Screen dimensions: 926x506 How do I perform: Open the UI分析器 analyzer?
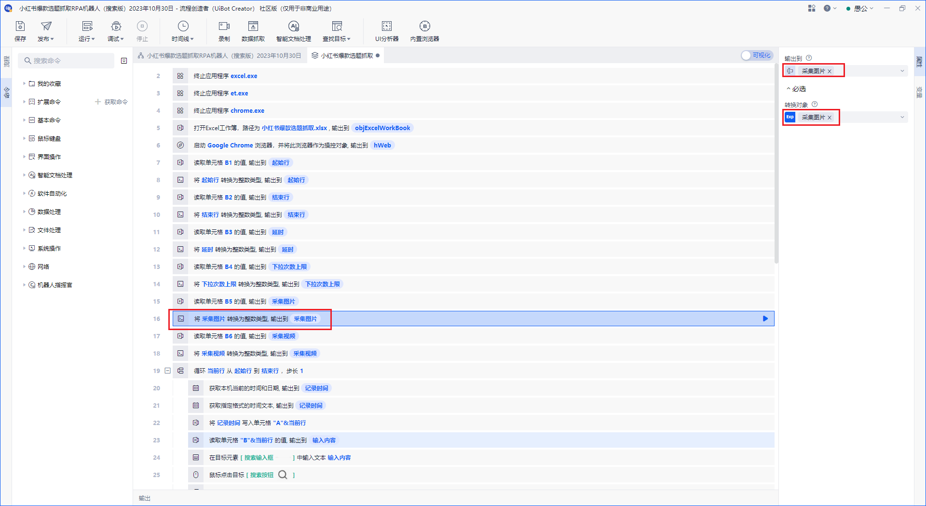pyautogui.click(x=387, y=31)
